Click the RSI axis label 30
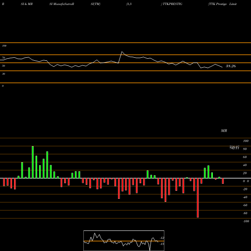Screen dimensions: 251x251 [4, 74]
